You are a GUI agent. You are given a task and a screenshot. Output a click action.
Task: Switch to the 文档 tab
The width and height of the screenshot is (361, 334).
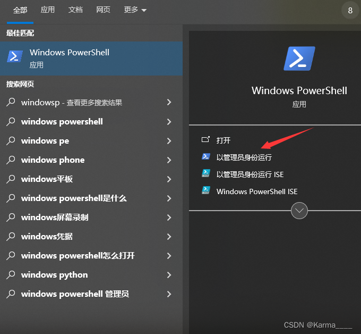click(75, 10)
